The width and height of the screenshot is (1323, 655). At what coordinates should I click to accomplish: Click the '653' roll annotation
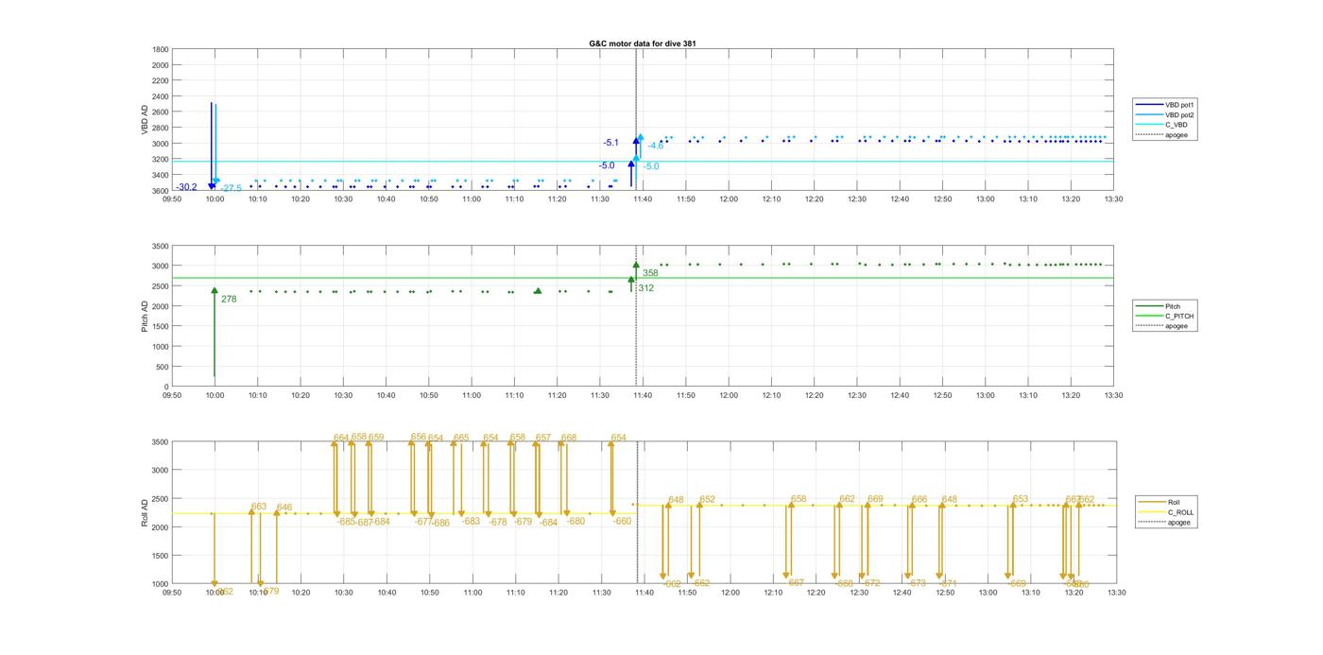pyautogui.click(x=1021, y=499)
